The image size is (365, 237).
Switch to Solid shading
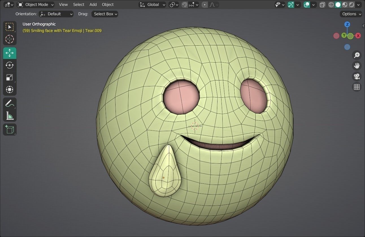[x=338, y=5]
